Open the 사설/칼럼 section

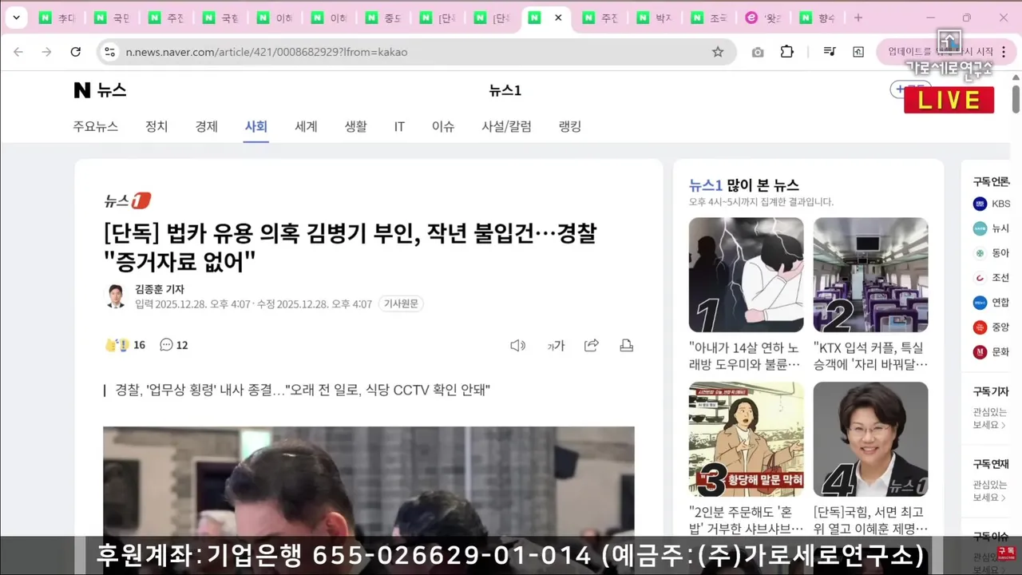[506, 126]
